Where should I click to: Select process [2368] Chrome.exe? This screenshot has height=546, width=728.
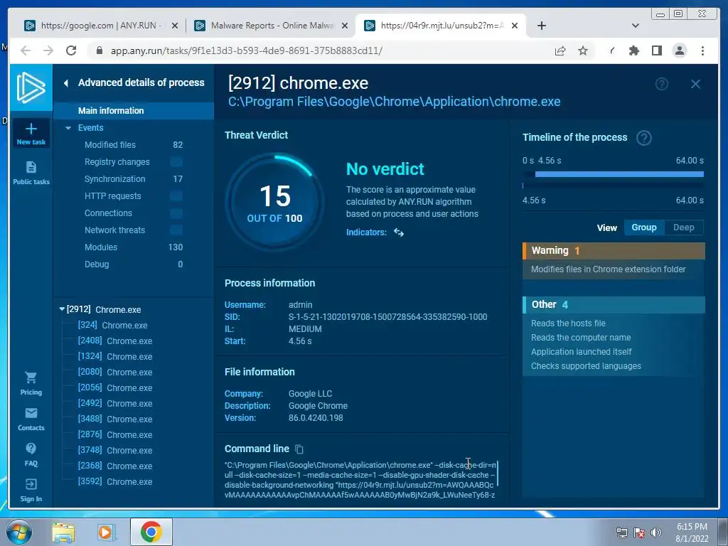[x=115, y=466]
